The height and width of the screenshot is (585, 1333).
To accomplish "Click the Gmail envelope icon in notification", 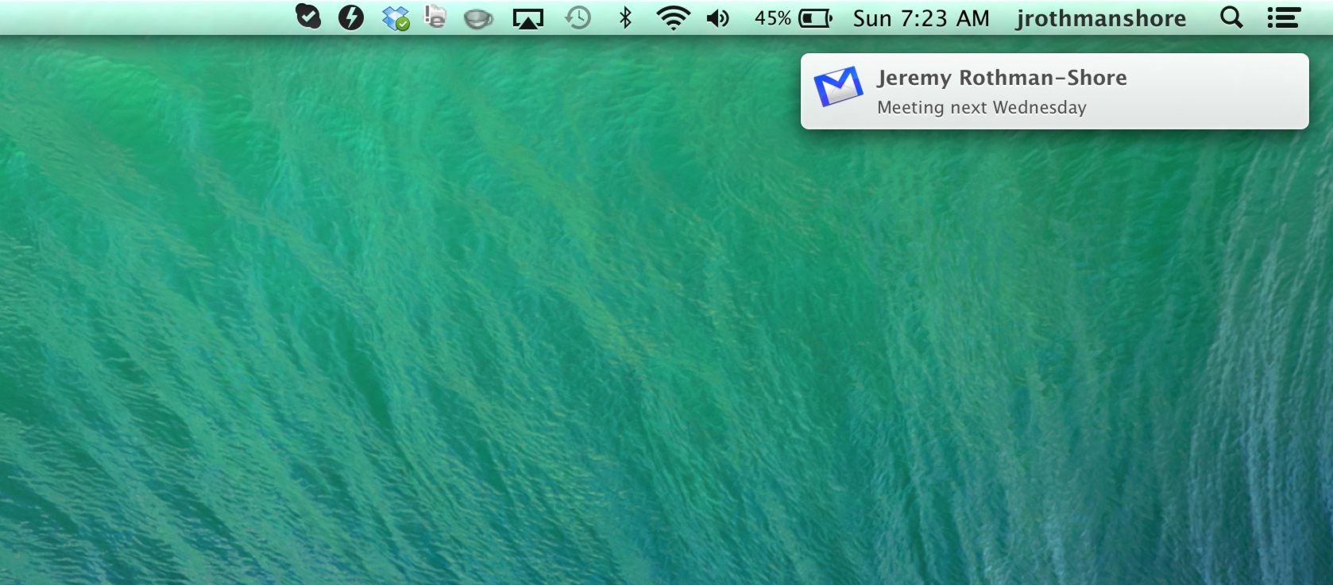I will pos(838,87).
